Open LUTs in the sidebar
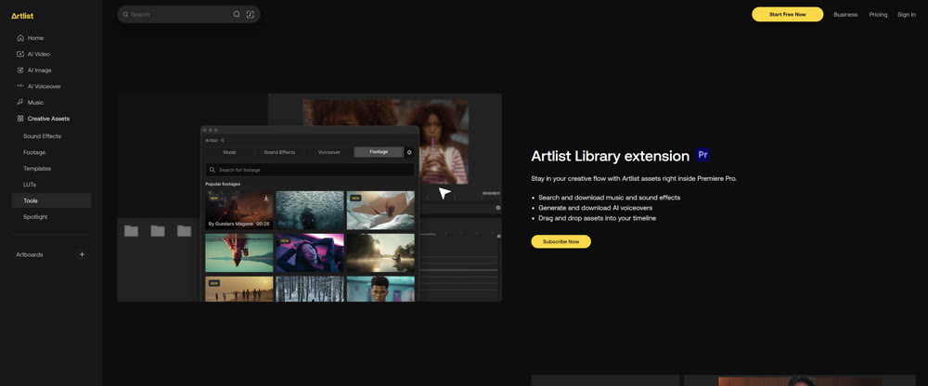This screenshot has width=928, height=386. point(30,185)
